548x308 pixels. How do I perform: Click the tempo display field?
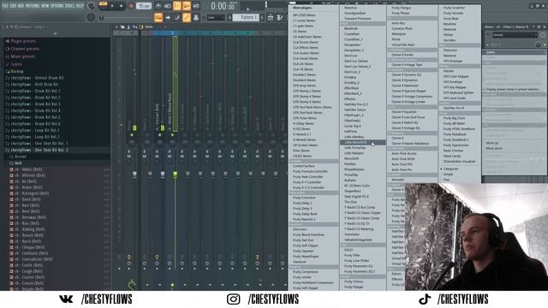144,6
